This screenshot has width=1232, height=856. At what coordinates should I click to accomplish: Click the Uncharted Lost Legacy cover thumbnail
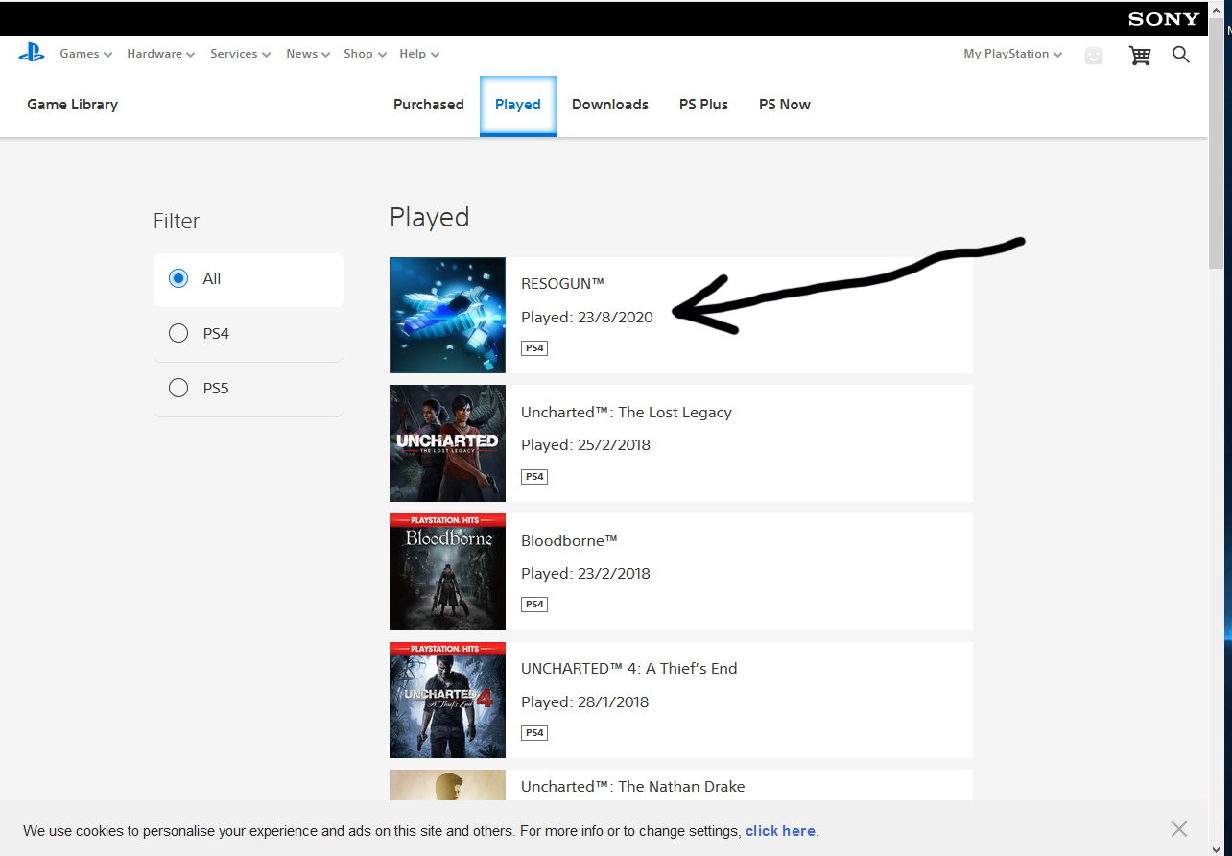447,443
